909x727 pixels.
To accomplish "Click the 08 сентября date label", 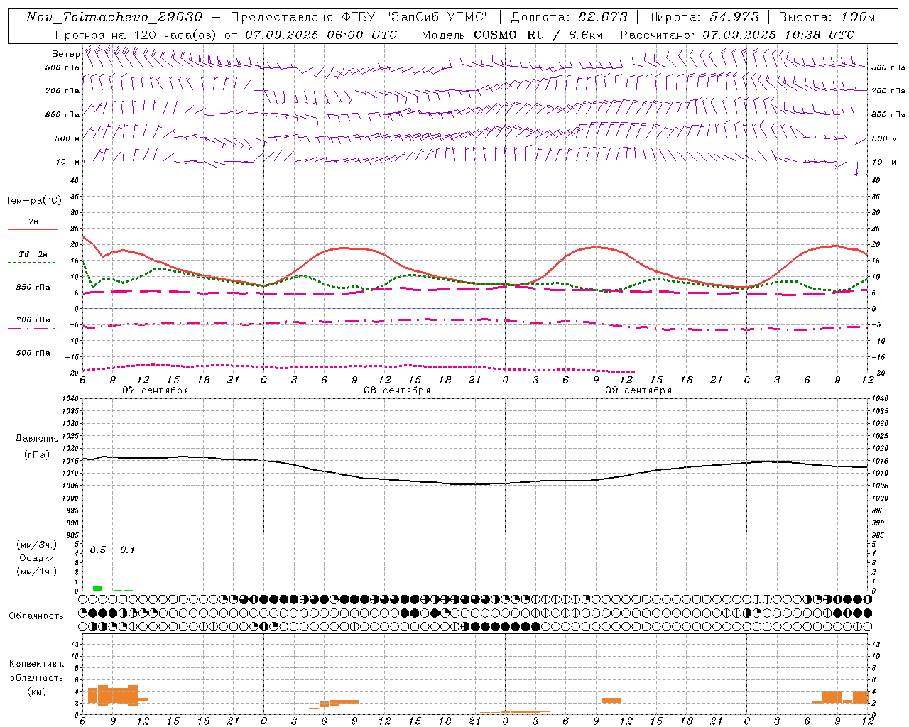I will tap(397, 390).
